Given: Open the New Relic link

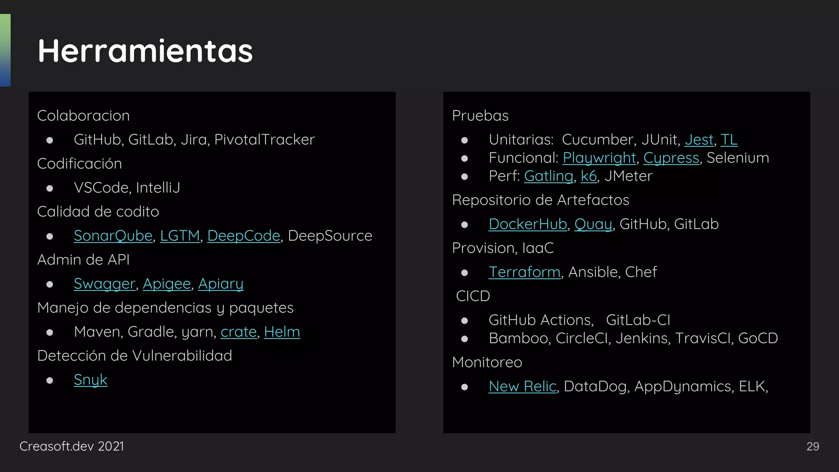Looking at the screenshot, I should (x=522, y=386).
